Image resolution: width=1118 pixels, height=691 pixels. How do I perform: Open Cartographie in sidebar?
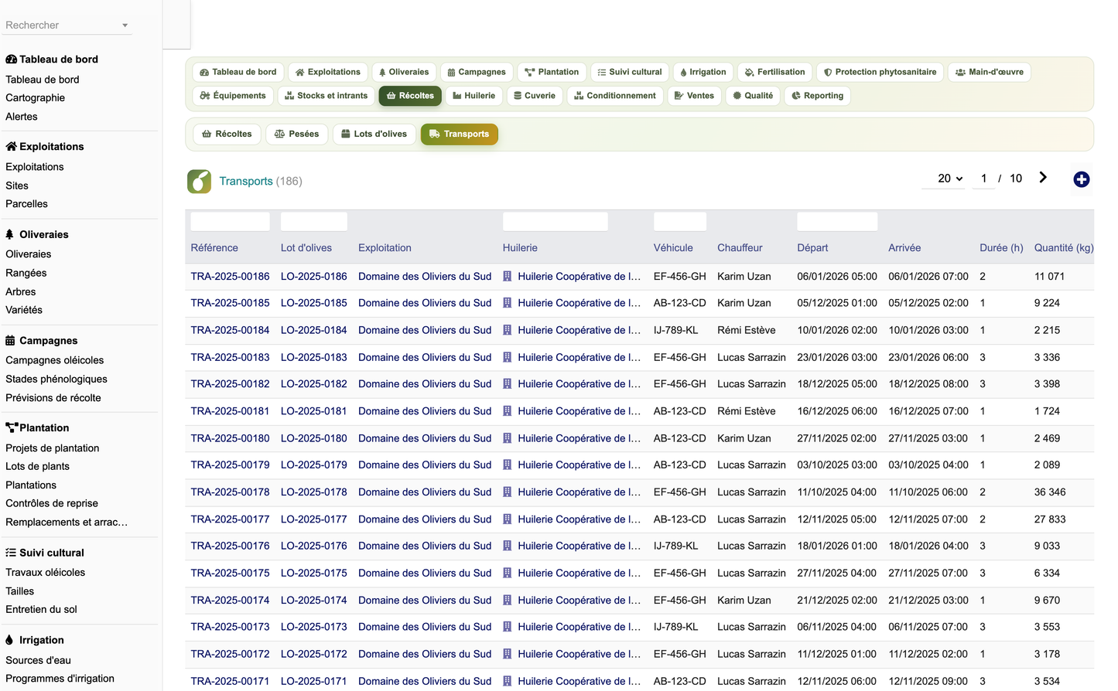(35, 98)
